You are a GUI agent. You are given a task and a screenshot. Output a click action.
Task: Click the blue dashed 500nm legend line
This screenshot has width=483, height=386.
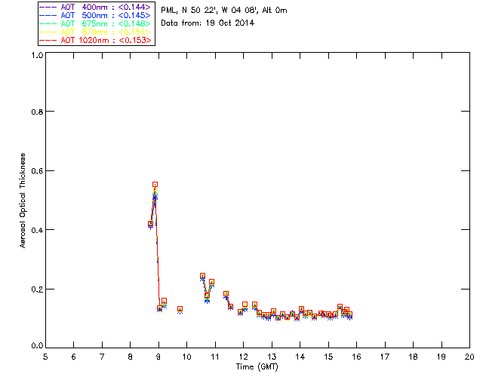[x=48, y=15]
